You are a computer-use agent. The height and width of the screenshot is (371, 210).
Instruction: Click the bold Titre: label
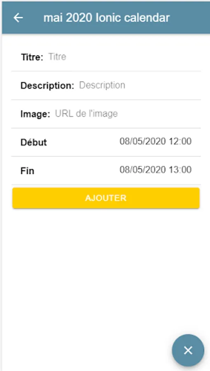point(32,57)
